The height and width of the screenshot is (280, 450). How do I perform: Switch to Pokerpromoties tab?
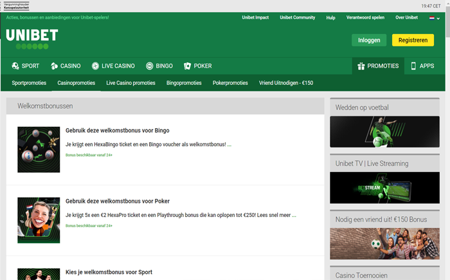pyautogui.click(x=230, y=83)
